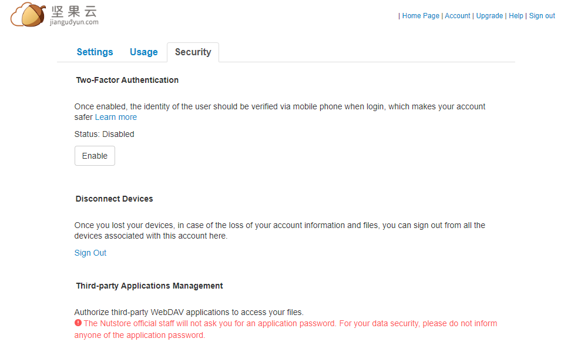Screen dimensions: 571x345
Task: Open the Help link
Action: (516, 16)
